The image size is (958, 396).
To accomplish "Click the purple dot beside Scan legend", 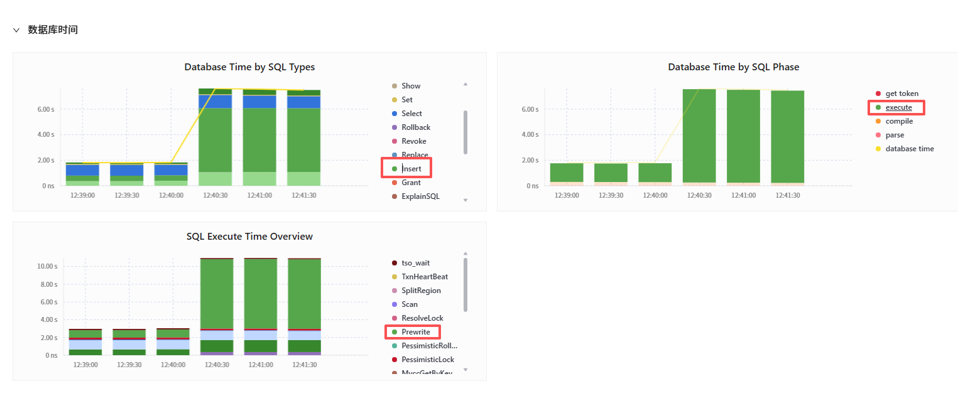I will coord(395,304).
